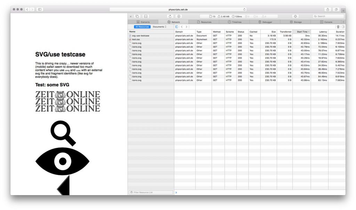Viewport: 356px width, 210px height.
Task: Click the Filter Resource List field
Action: [x=151, y=192]
